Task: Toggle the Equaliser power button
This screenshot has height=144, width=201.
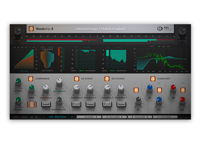Action: tap(153, 79)
